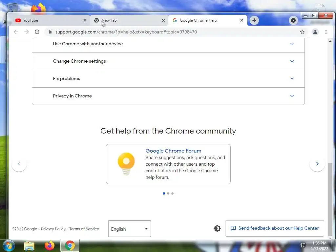Open the Google Chrome Forum link
This screenshot has height=252, width=336.
tap(173, 151)
